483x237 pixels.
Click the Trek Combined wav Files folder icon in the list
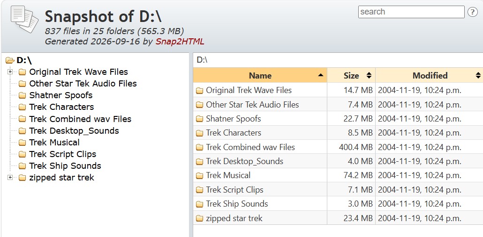point(200,147)
